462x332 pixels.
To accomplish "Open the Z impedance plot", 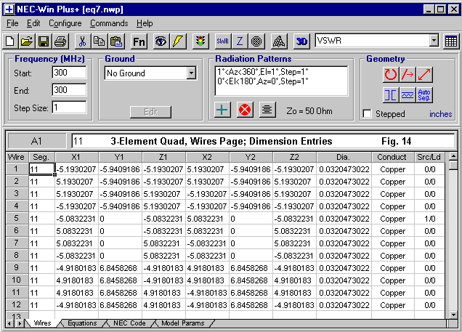I will tap(240, 41).
